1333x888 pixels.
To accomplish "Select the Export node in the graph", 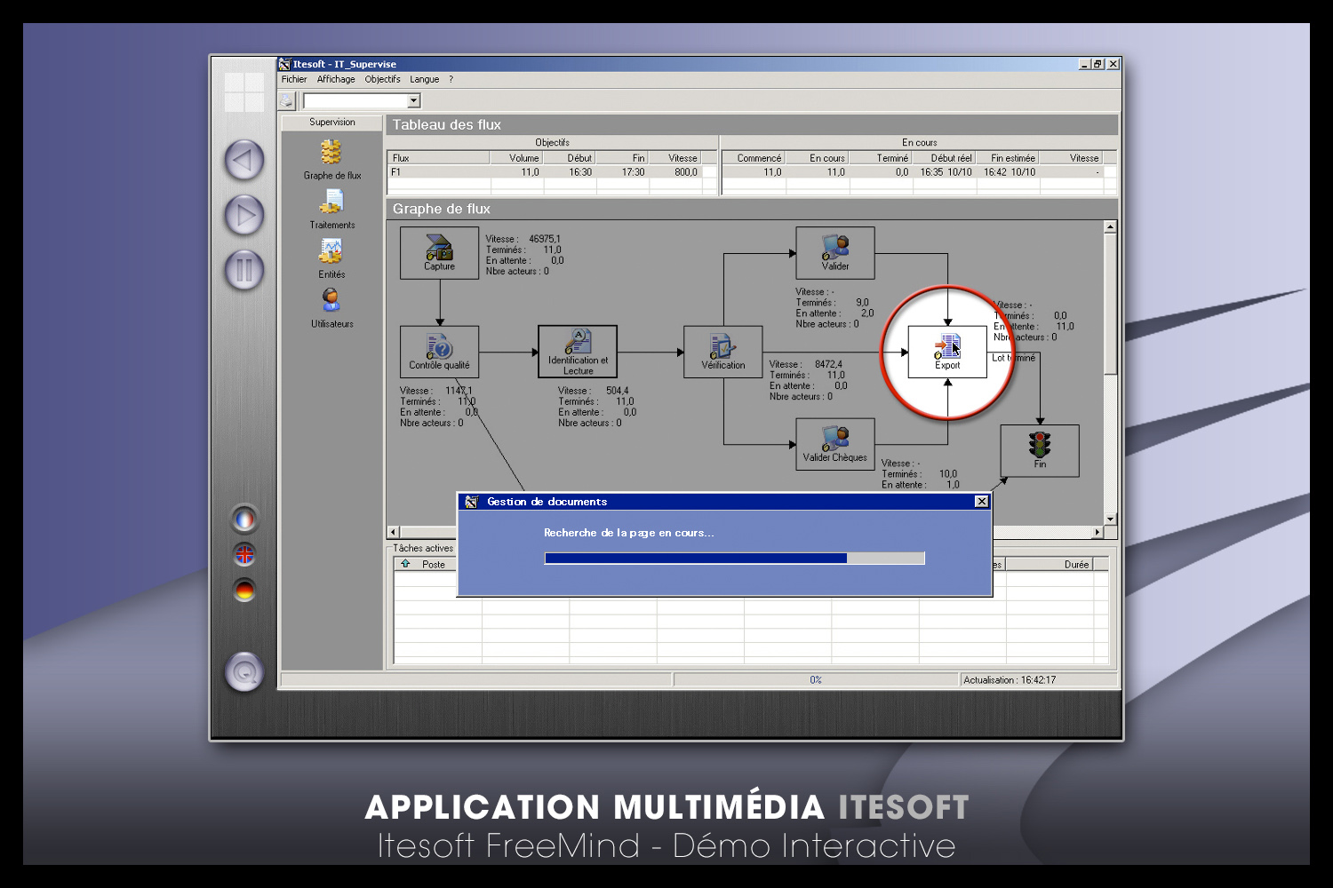I will 947,352.
